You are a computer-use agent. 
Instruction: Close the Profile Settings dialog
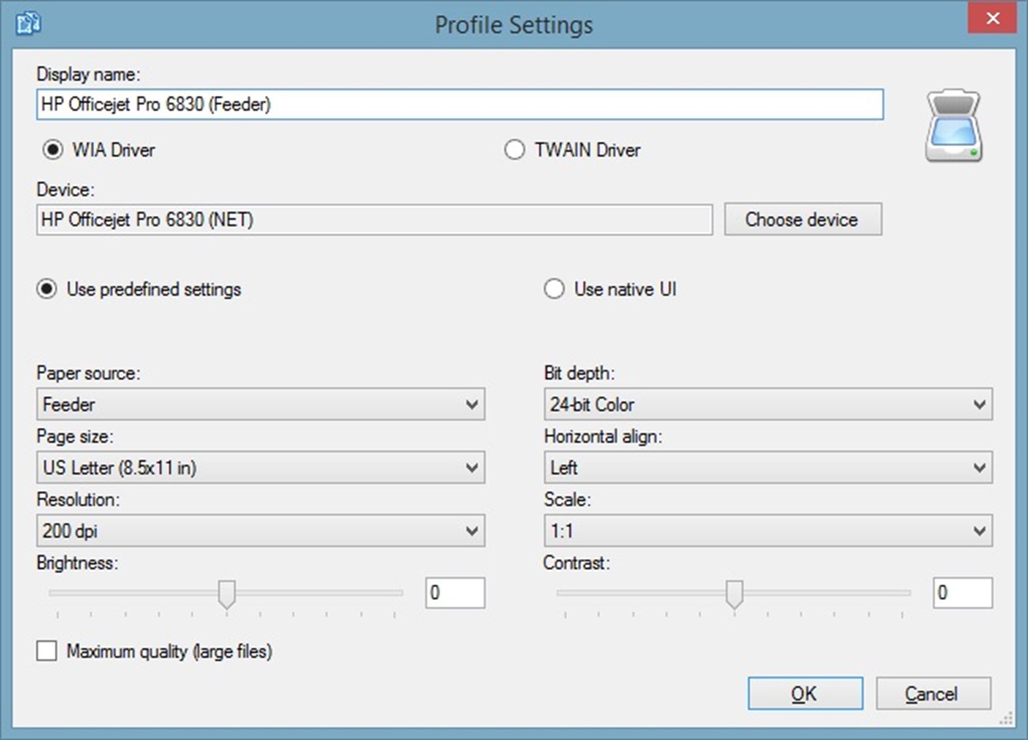point(992,18)
